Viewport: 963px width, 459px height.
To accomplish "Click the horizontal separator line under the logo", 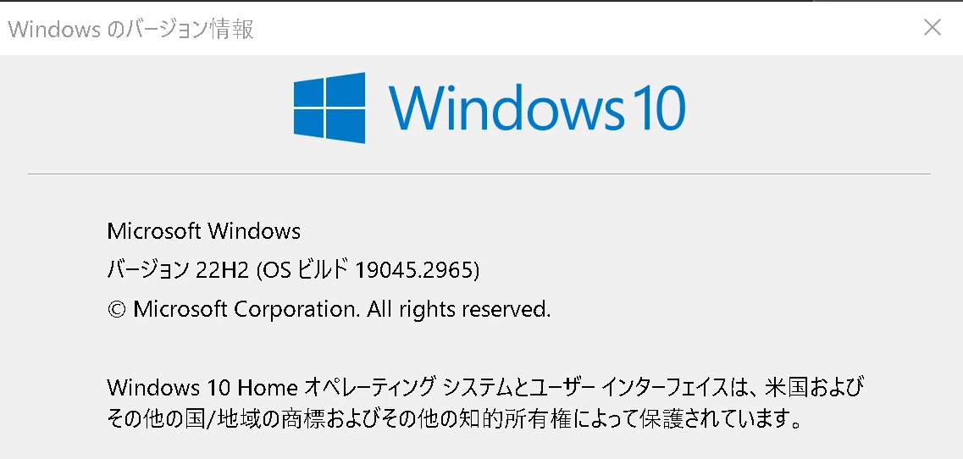I will click(479, 174).
